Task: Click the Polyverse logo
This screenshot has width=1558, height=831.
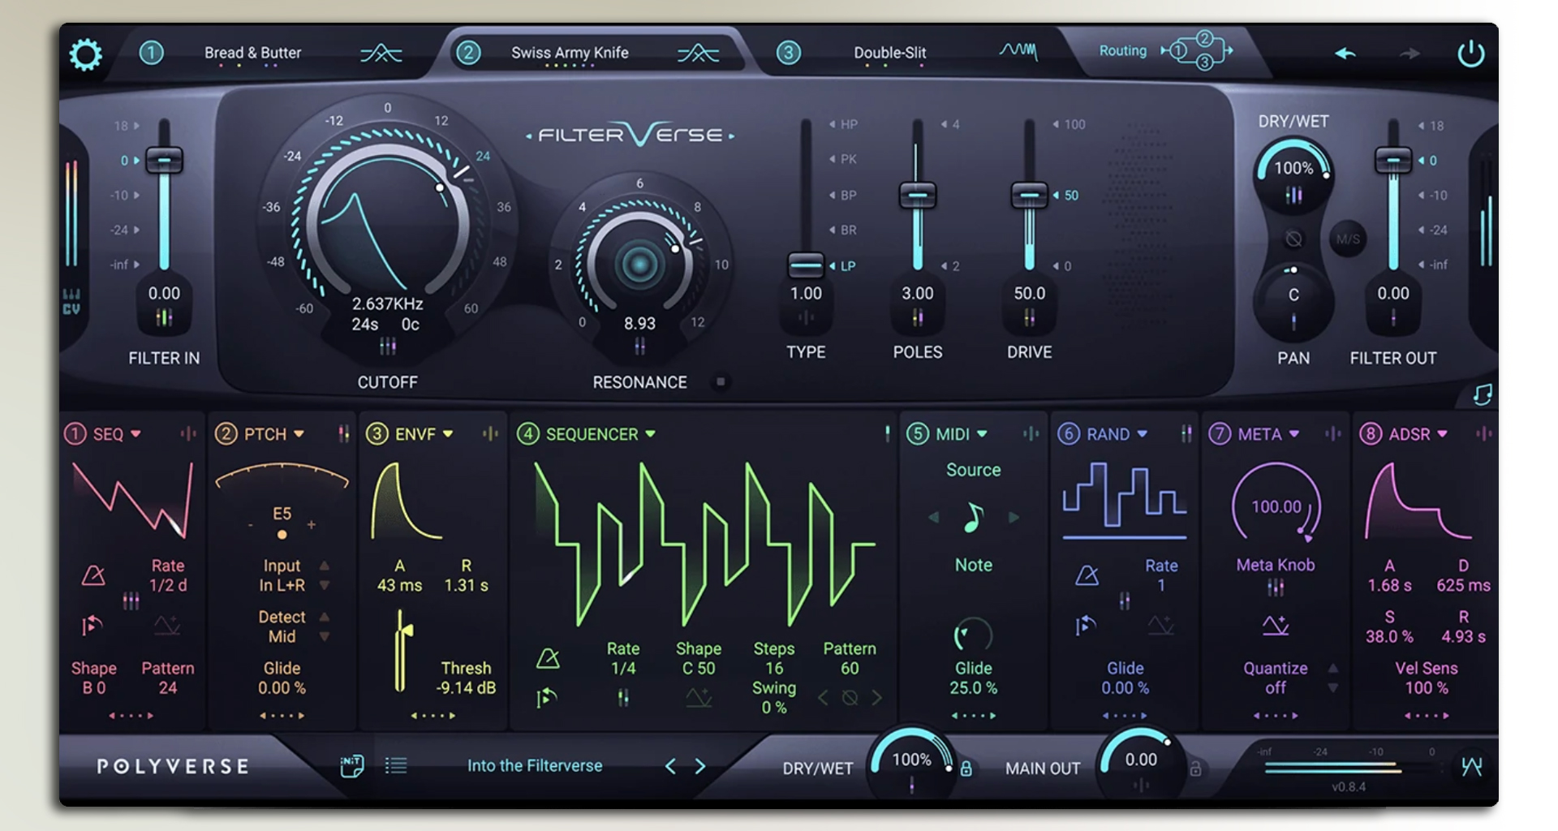Action: tap(173, 766)
